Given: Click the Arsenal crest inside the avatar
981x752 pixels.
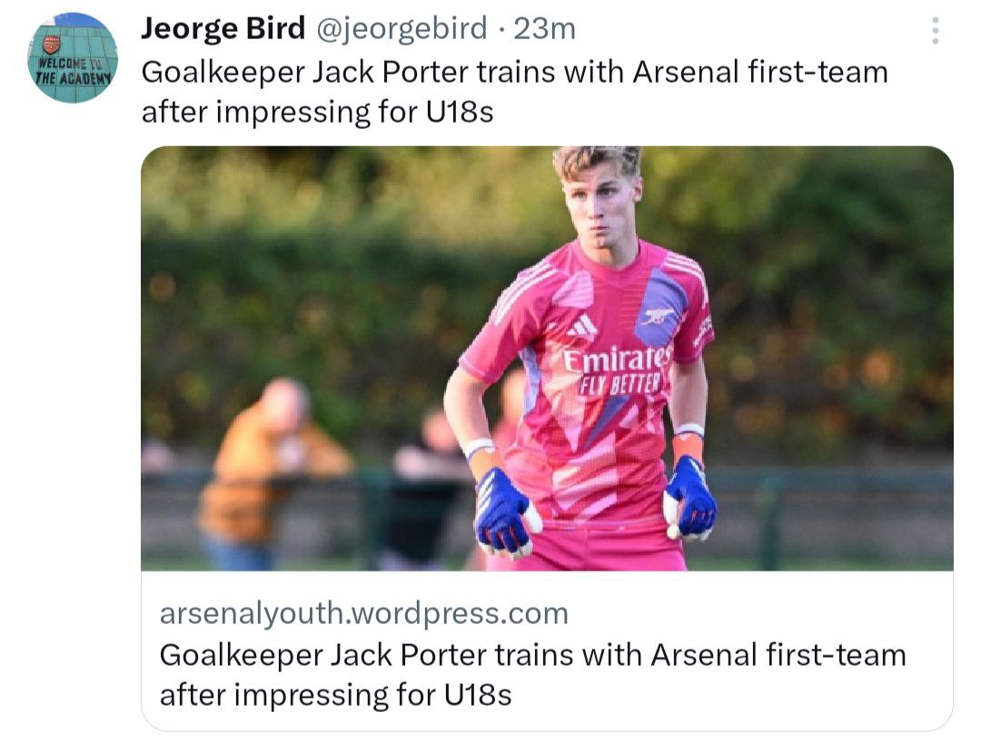Looking at the screenshot, I should (x=52, y=44).
